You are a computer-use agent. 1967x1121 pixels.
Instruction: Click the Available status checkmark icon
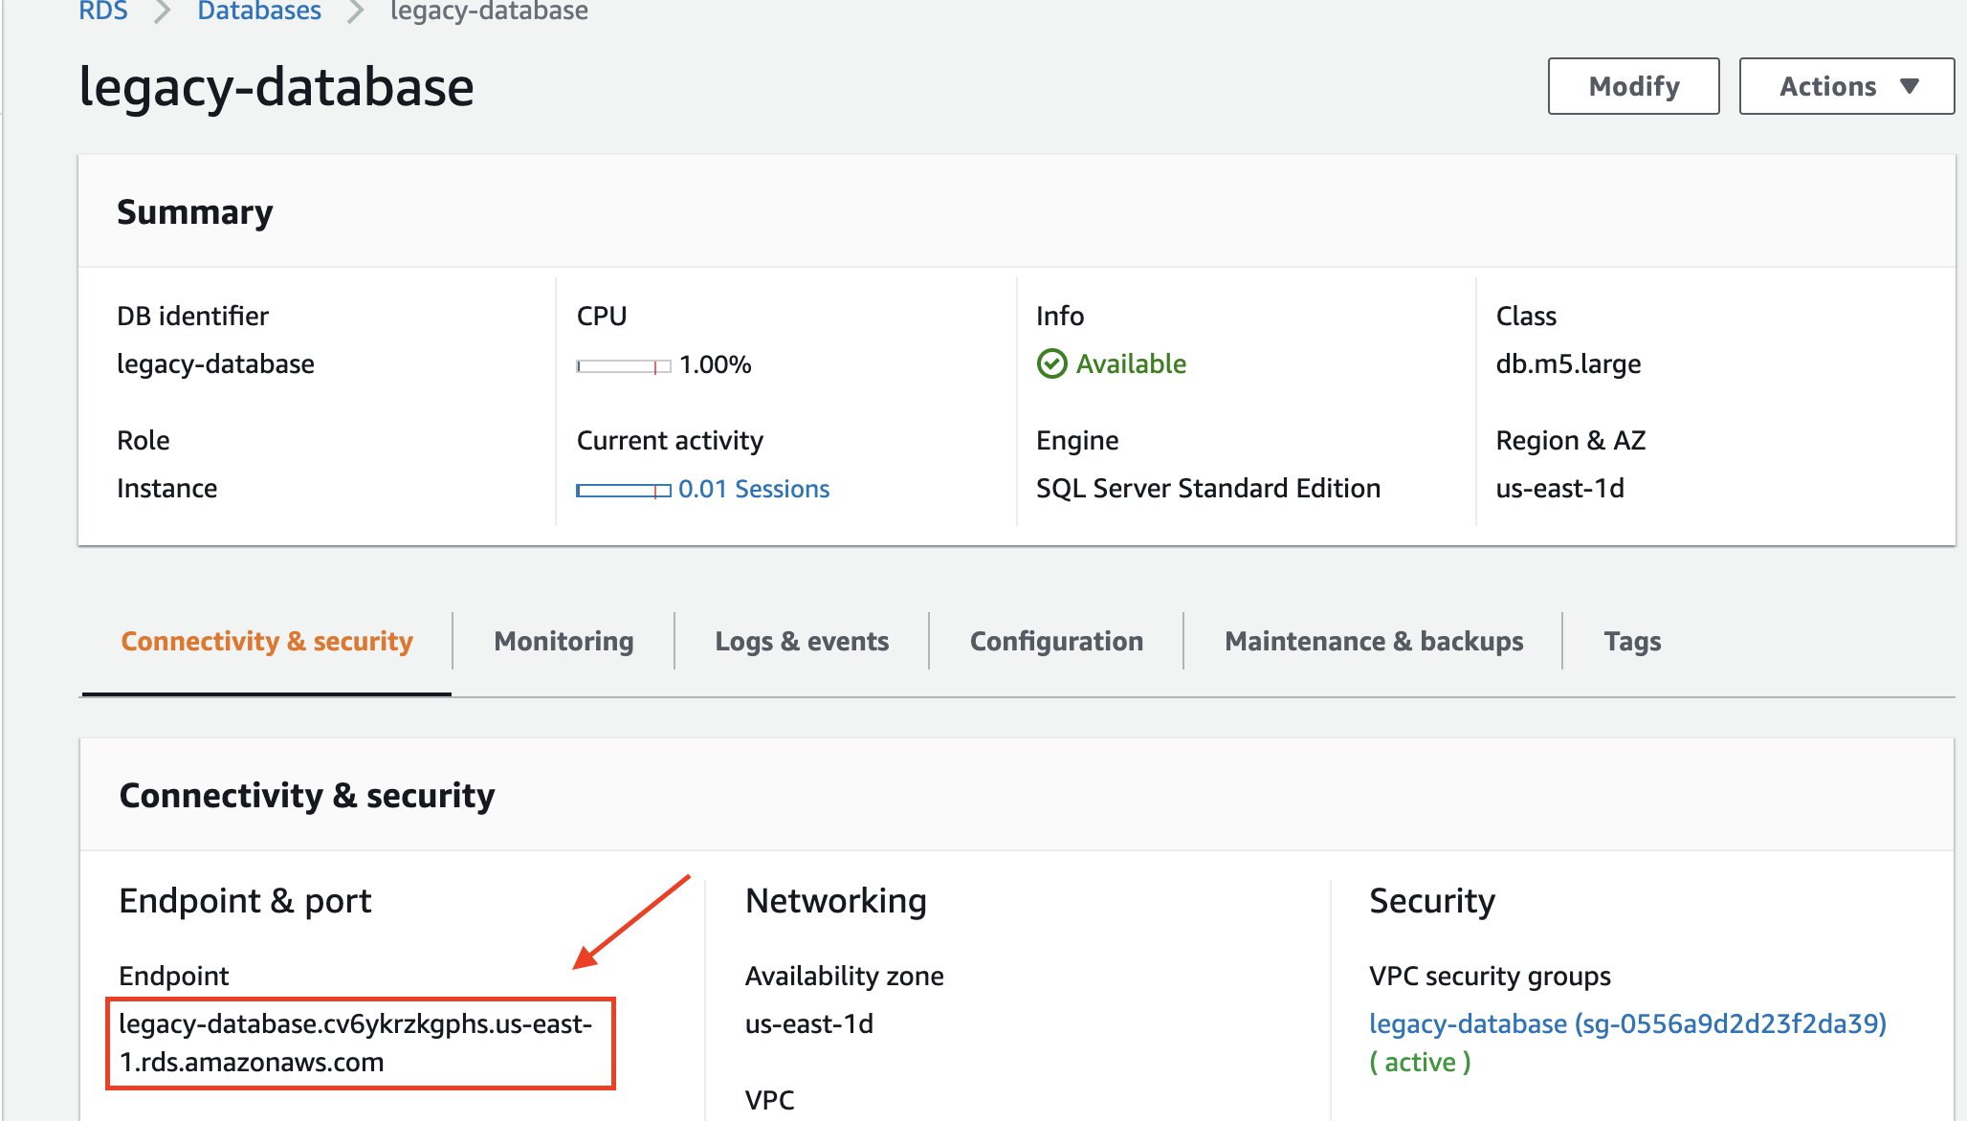click(x=1051, y=364)
